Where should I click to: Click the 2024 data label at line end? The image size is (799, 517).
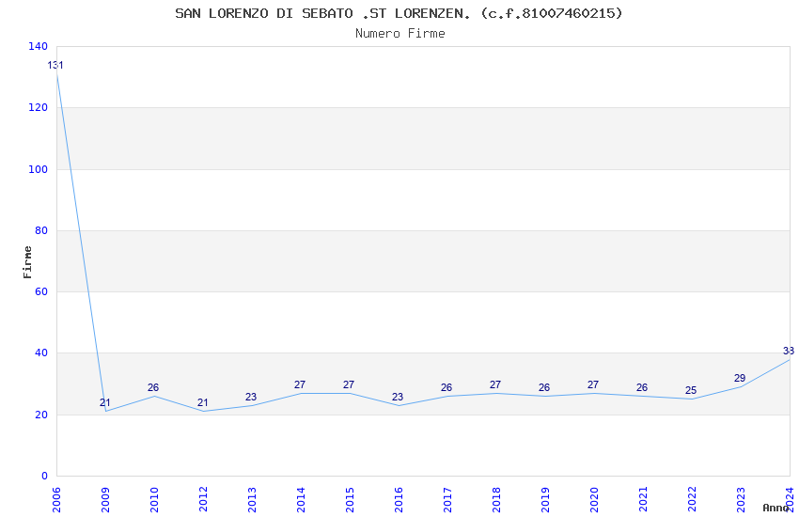pyautogui.click(x=789, y=351)
